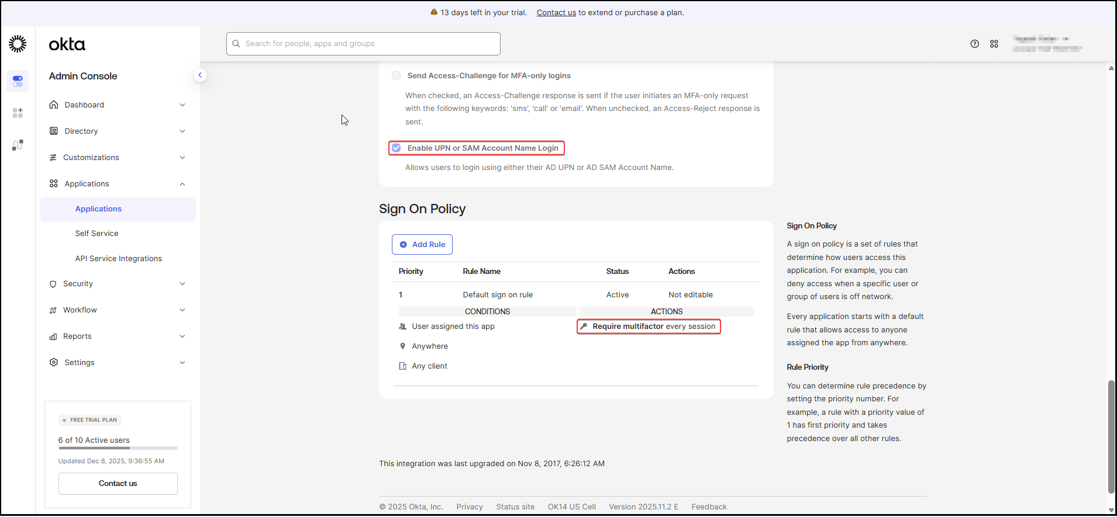Screen dimensions: 1117x517
Task: Click the Security shield icon in sidebar
Action: (x=53, y=284)
